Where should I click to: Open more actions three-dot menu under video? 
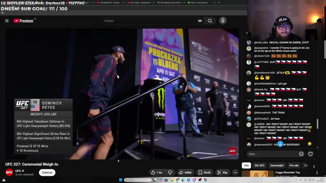[235, 173]
